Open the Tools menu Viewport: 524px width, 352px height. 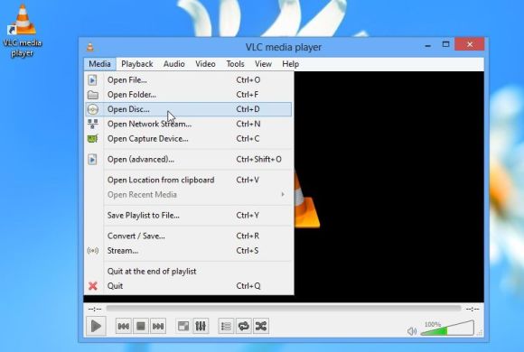[x=235, y=64]
